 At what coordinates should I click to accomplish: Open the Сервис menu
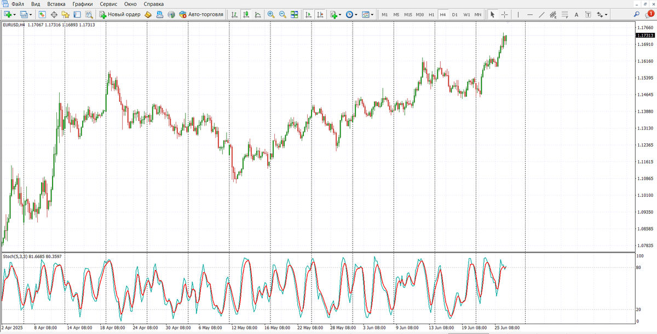pos(108,4)
